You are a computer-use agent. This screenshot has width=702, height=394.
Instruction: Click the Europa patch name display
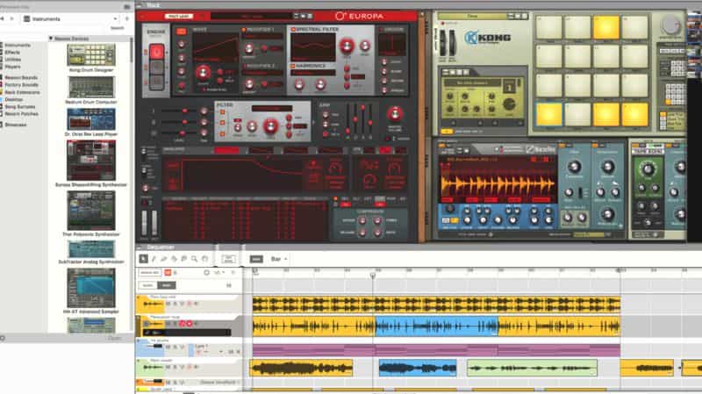coord(251,16)
